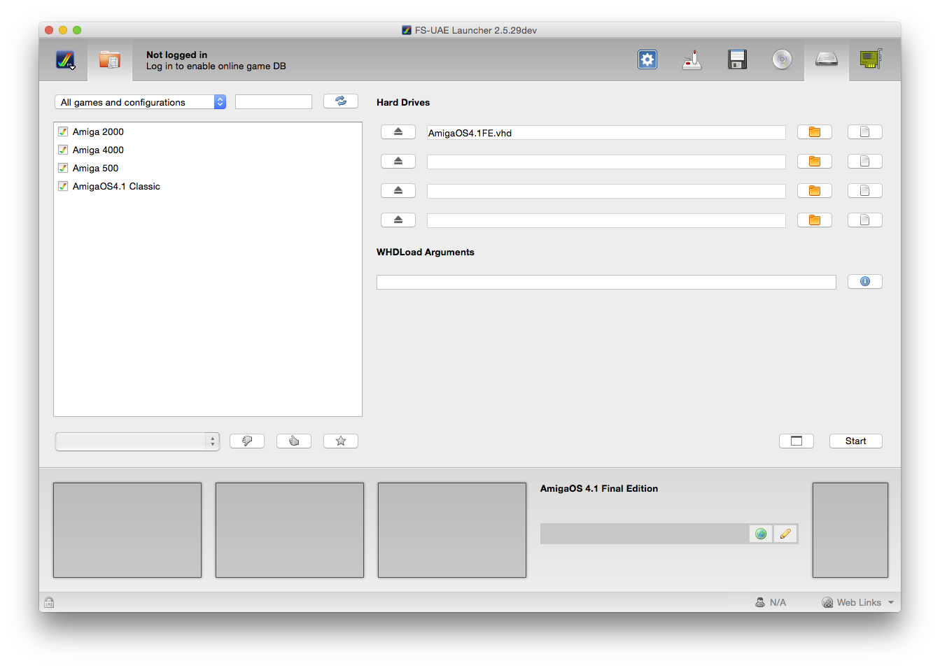
Task: Open the joystick input options tab
Action: pyautogui.click(x=692, y=60)
